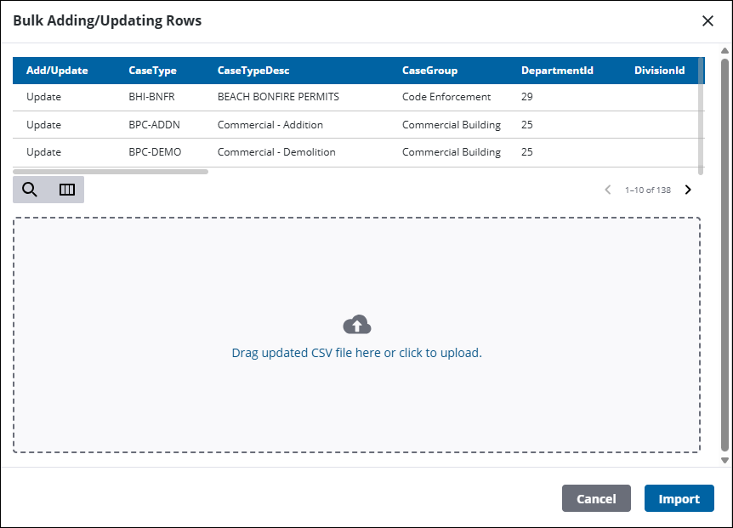
Task: Click the BEACH BONFIRE PERMITS description
Action: click(x=278, y=97)
